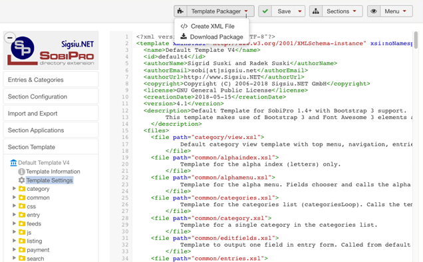Click the download icon next to Download Package
Image resolution: width=423 pixels, height=262 pixels.
184,37
